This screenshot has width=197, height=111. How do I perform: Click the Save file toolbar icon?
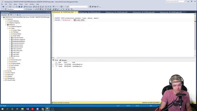(19, 7)
